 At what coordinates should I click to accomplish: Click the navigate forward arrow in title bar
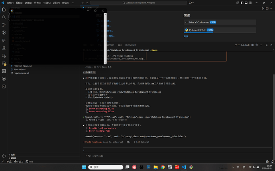(87, 3)
